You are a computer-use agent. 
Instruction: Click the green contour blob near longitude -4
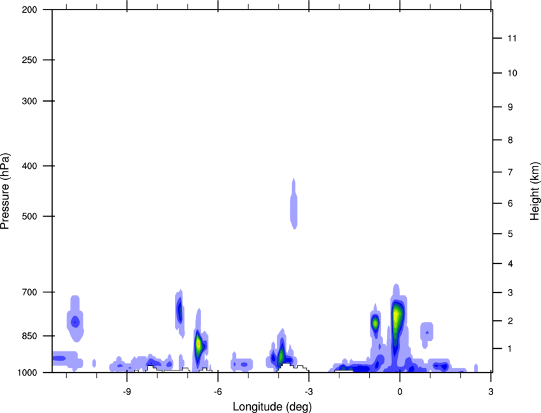click(281, 355)
